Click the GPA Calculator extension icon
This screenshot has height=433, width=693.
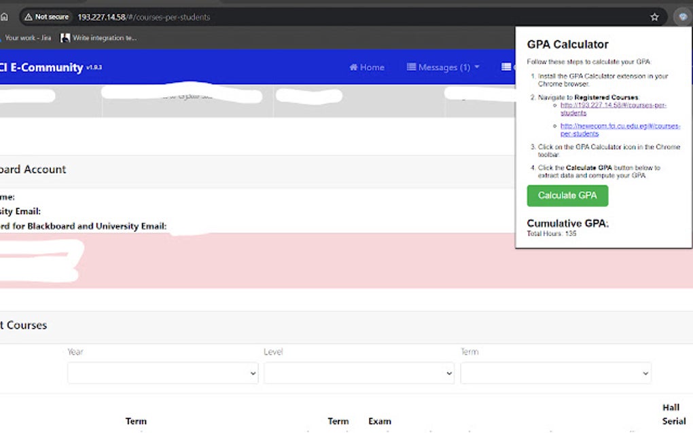pyautogui.click(x=681, y=16)
